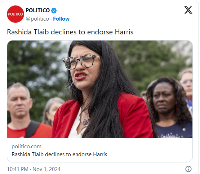This screenshot has width=200, height=174.
Task: Follow the @politico account
Action: pyautogui.click(x=61, y=19)
